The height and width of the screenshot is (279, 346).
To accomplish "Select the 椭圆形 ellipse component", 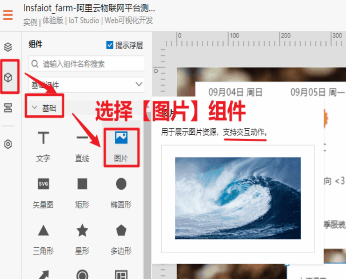I will point(121,193).
